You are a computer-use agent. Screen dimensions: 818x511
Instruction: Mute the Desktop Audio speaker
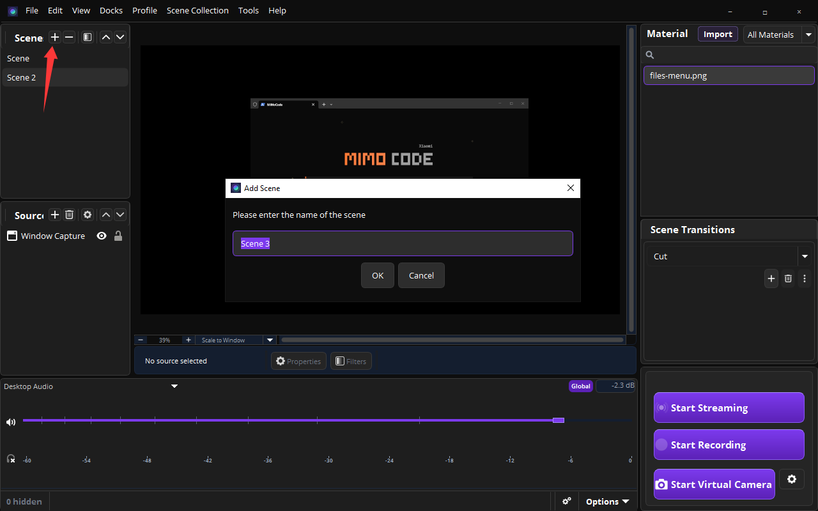[x=11, y=422]
